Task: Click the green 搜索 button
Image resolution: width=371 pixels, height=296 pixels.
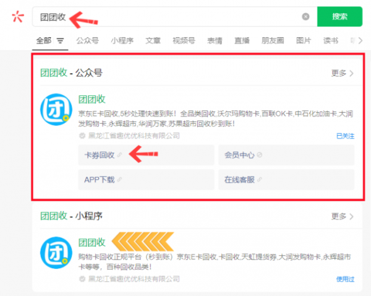Action: 339,17
